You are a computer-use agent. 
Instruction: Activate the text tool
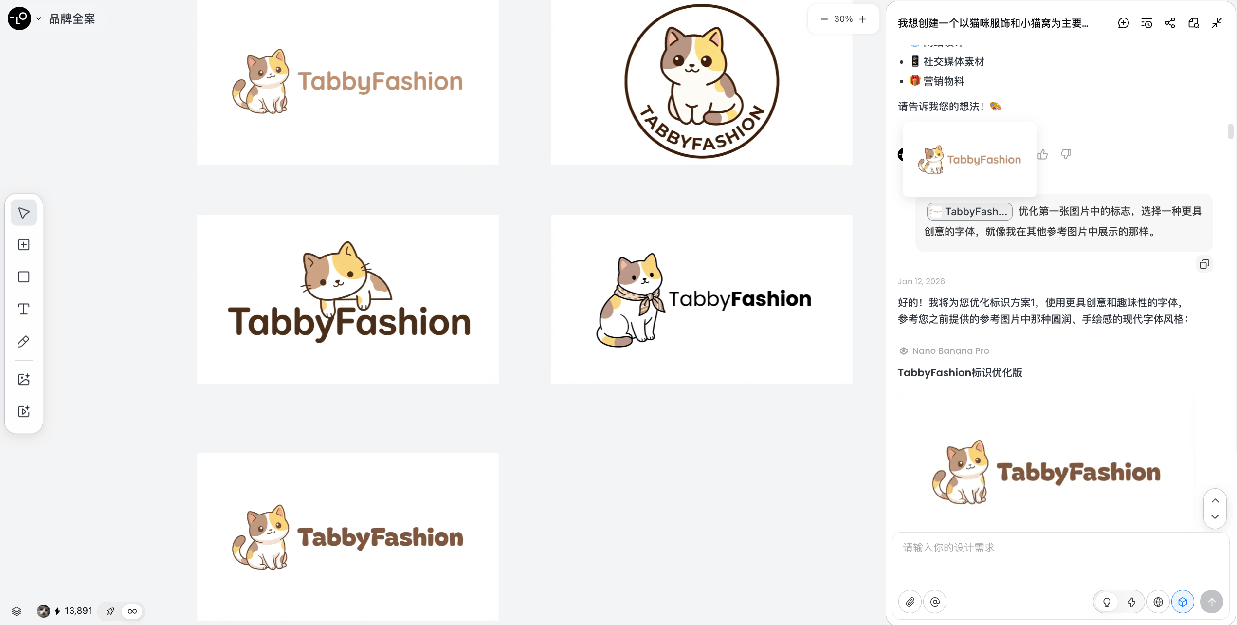(24, 309)
